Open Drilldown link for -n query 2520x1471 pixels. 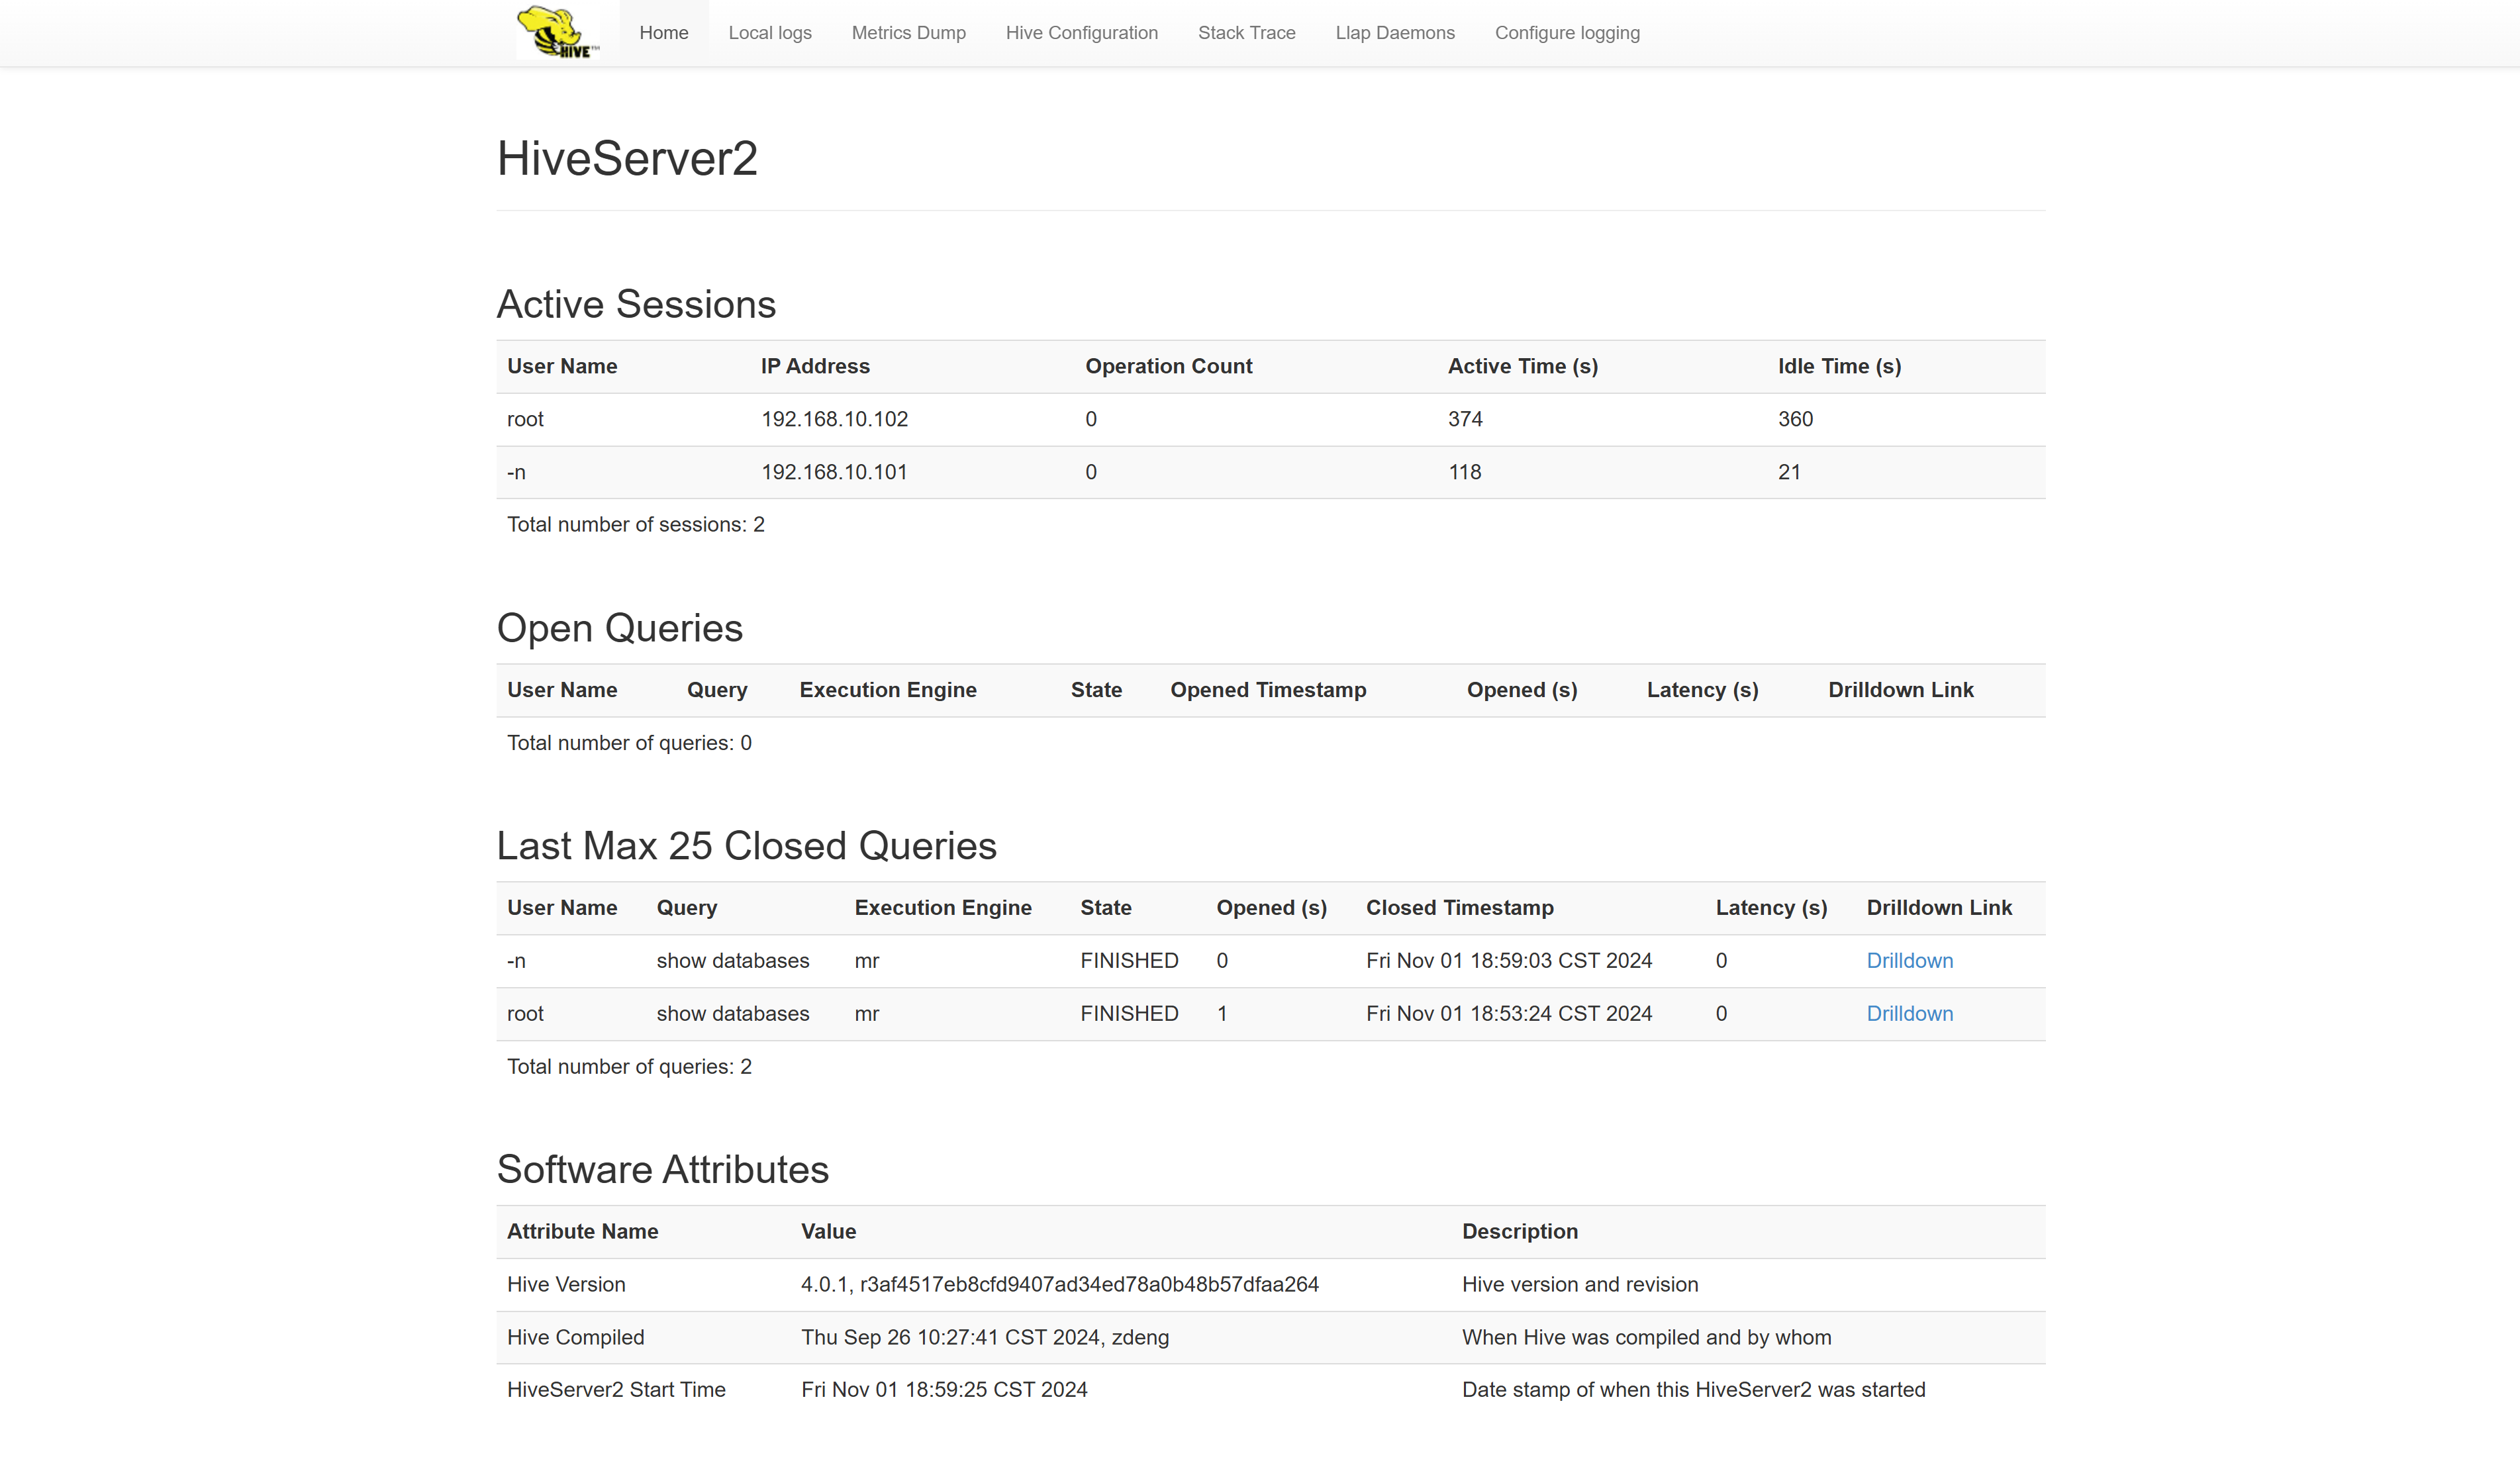(x=1910, y=961)
